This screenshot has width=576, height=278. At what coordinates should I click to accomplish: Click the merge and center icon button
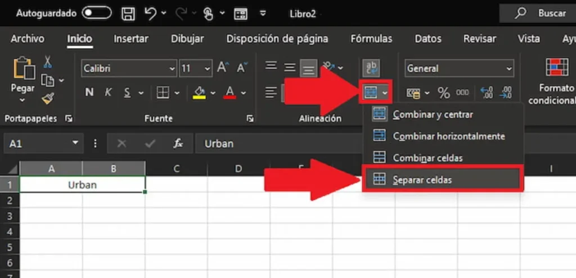371,93
